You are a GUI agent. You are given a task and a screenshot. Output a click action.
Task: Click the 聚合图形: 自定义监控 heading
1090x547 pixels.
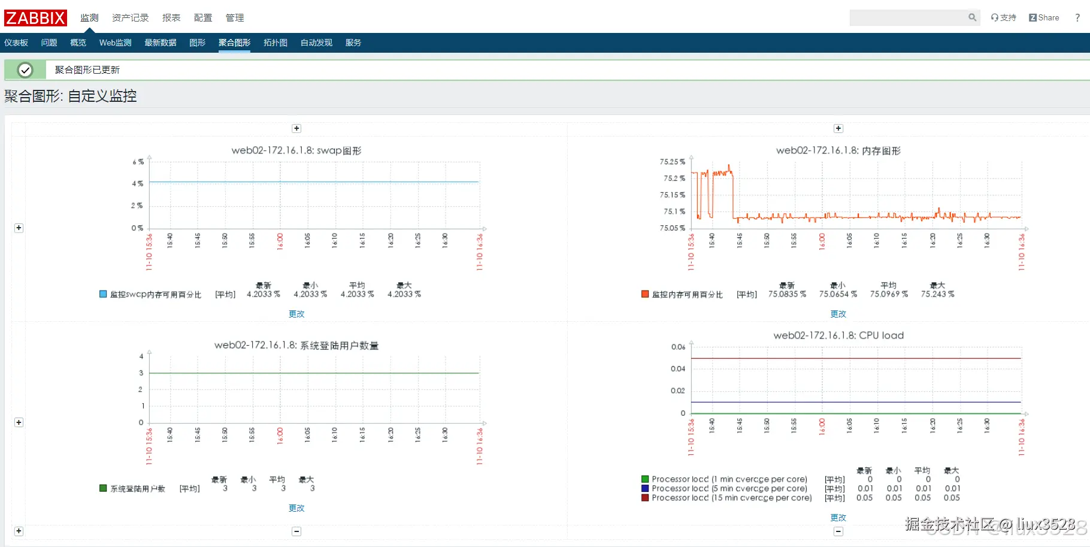pyautogui.click(x=71, y=96)
